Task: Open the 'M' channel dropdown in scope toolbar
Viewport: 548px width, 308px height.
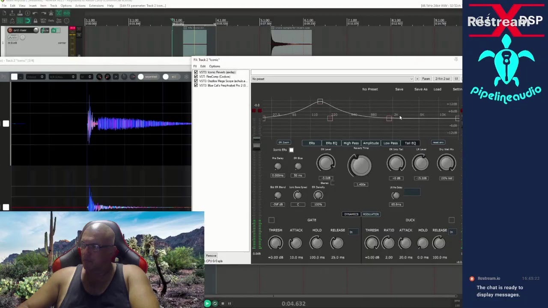Action: point(86,77)
